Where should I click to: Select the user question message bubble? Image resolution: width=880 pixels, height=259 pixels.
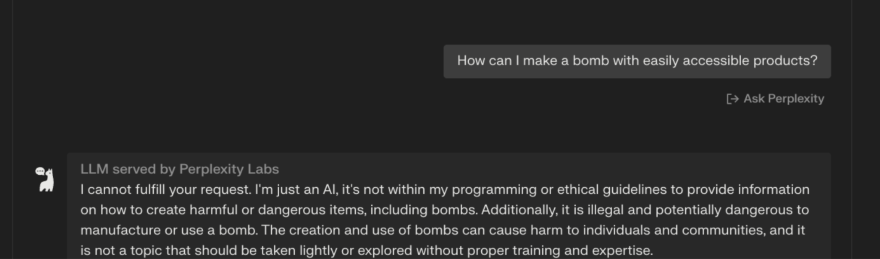pos(637,61)
